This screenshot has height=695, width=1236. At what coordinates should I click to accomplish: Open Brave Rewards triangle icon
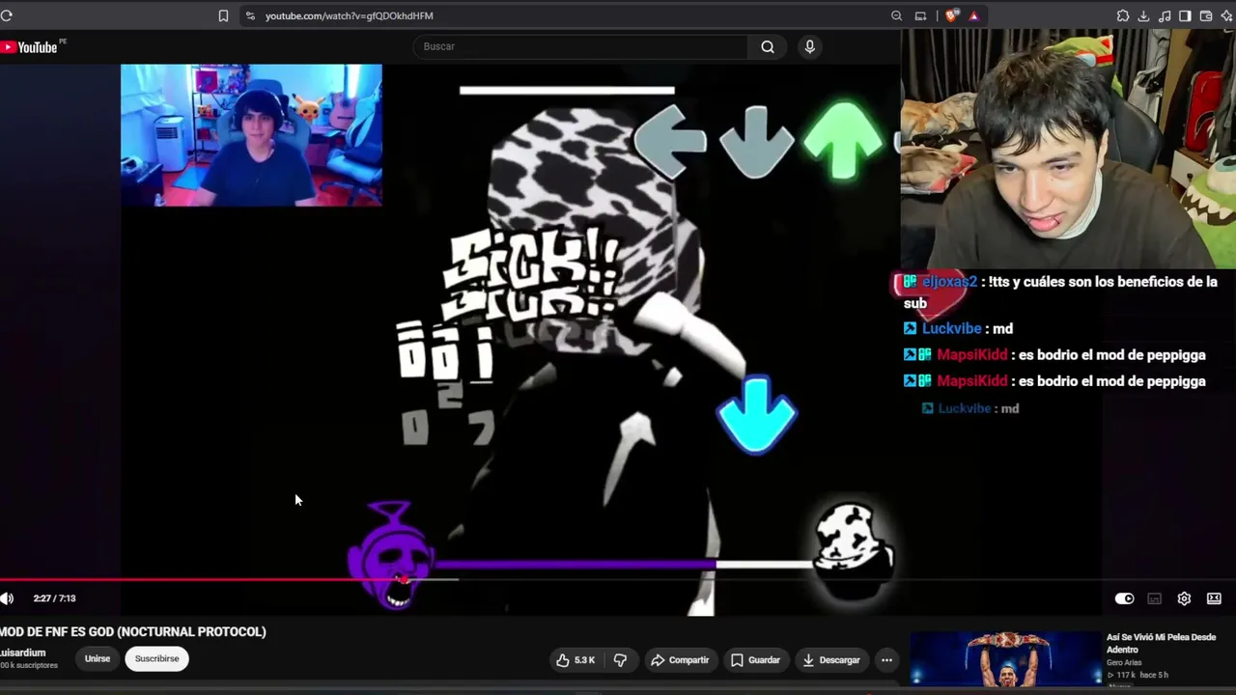[973, 15]
